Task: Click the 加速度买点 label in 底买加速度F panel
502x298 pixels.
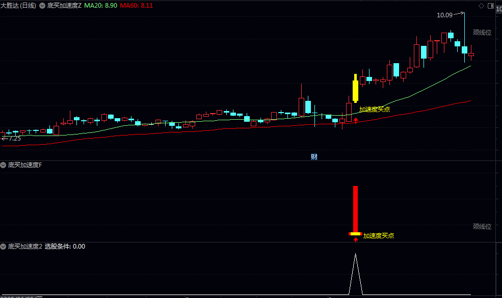Action: [379, 235]
